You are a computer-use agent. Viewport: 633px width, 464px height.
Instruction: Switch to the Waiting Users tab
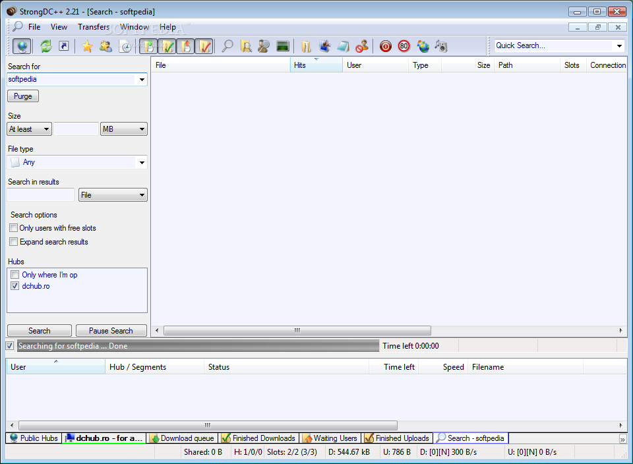pyautogui.click(x=330, y=438)
